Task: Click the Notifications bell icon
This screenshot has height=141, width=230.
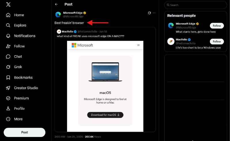Action: click(x=8, y=36)
